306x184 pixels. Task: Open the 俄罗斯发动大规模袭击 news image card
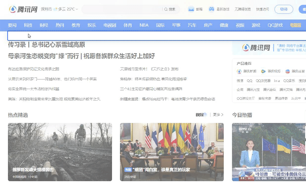(x=60, y=152)
